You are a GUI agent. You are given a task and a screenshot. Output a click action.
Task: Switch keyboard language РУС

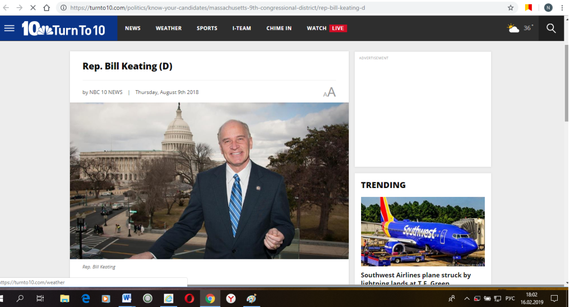(x=510, y=298)
